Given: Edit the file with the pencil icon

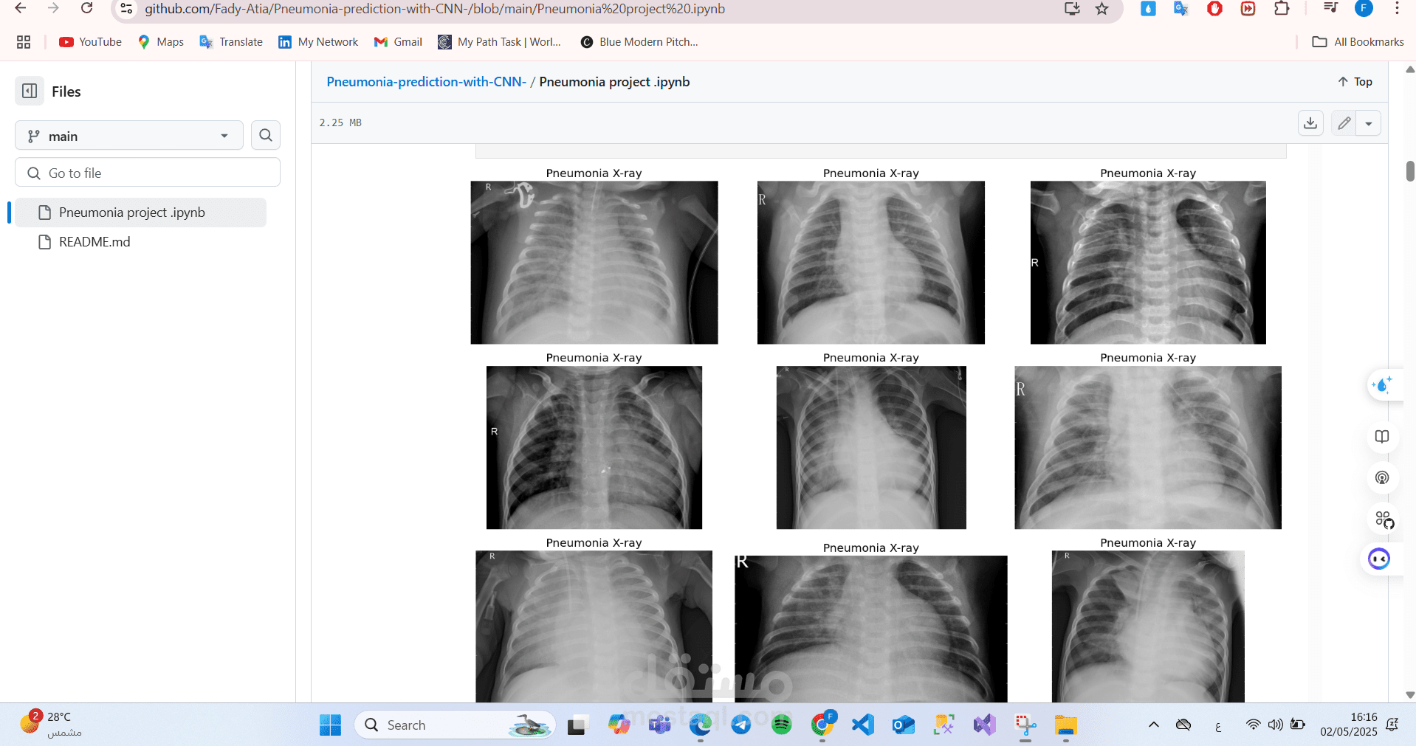Looking at the screenshot, I should (1344, 123).
